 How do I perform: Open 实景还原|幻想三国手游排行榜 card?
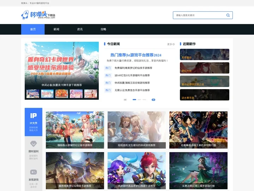click(198, 171)
